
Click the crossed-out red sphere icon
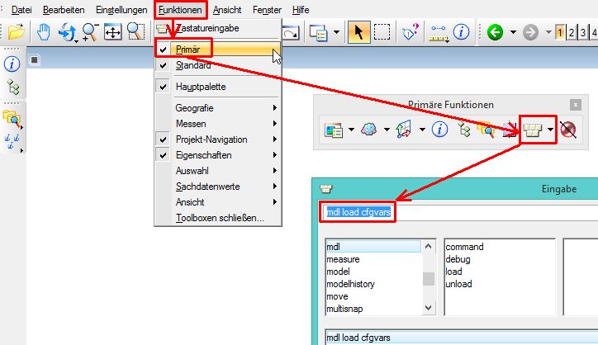point(568,130)
